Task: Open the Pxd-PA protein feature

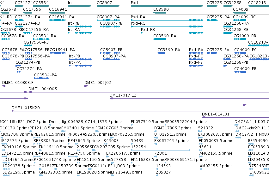Action: point(196,50)
